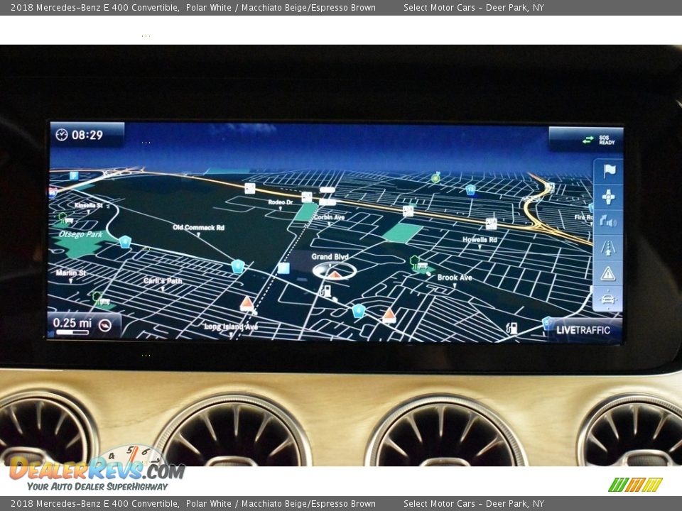Open the warning triangle icon in side toolbar

pyautogui.click(x=607, y=273)
